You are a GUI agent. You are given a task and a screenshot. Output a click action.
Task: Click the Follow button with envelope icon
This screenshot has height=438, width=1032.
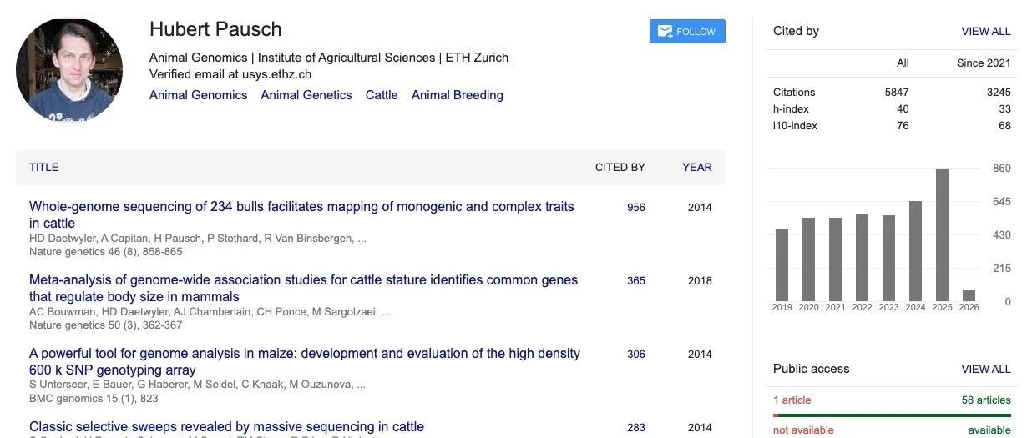coord(687,32)
